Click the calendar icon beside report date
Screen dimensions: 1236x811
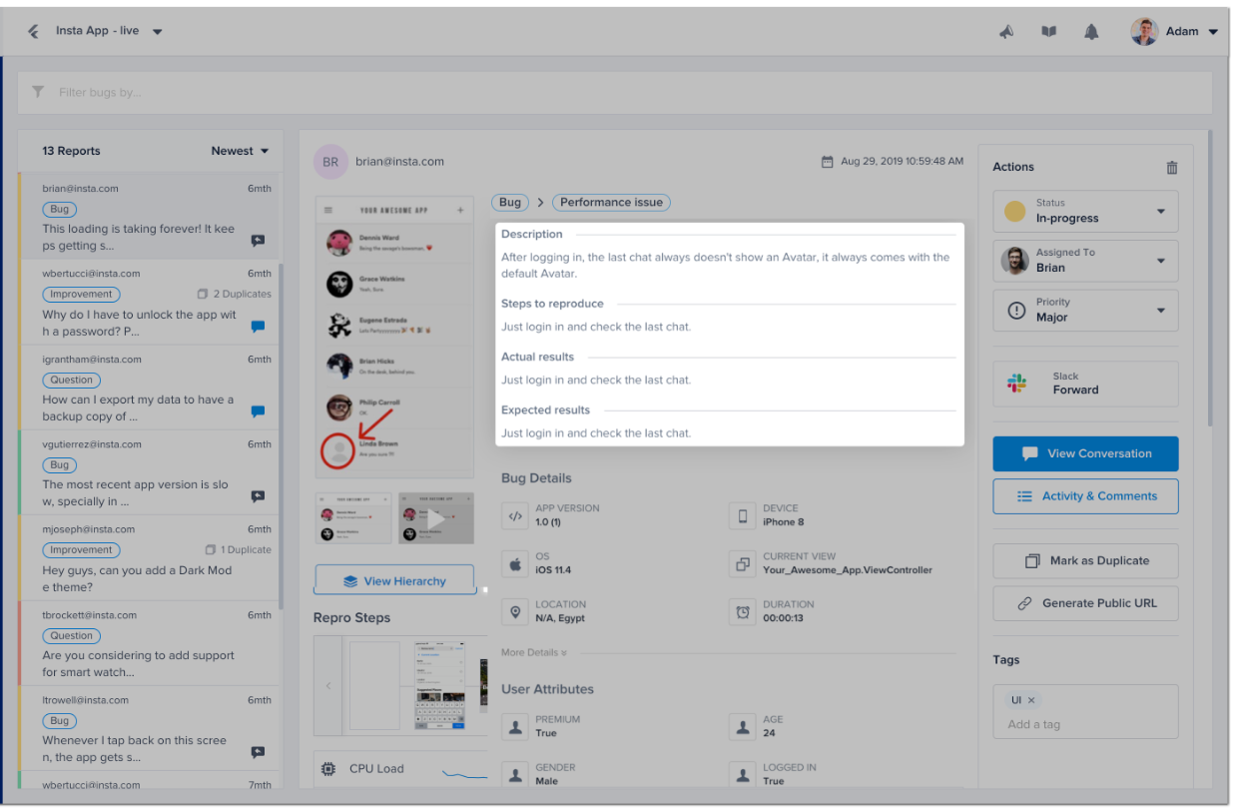(827, 161)
